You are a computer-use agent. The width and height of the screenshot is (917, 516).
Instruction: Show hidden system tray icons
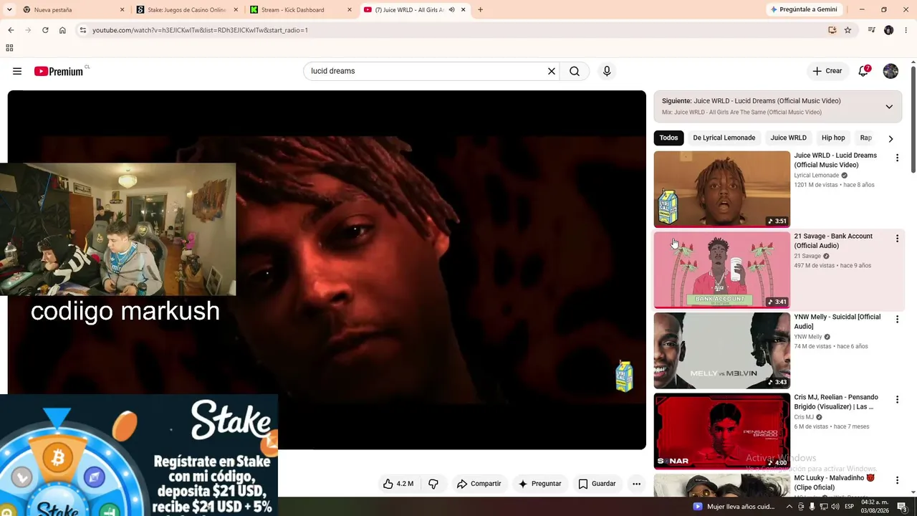pos(789,507)
